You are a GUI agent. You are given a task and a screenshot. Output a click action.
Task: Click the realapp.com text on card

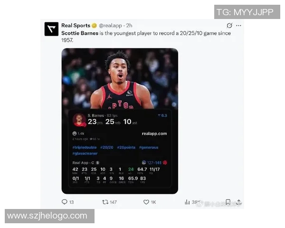click(x=154, y=133)
